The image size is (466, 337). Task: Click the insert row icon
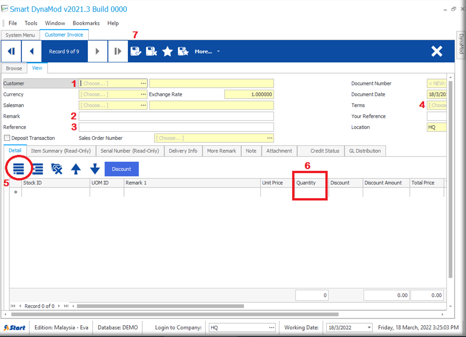[38, 169]
